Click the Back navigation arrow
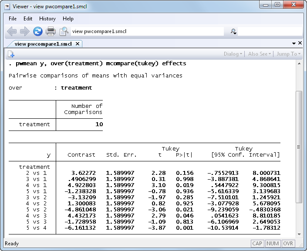The image size is (307, 251). (x=12, y=31)
